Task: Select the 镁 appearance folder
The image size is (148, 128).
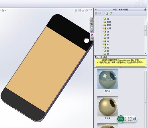Action: tap(106, 38)
